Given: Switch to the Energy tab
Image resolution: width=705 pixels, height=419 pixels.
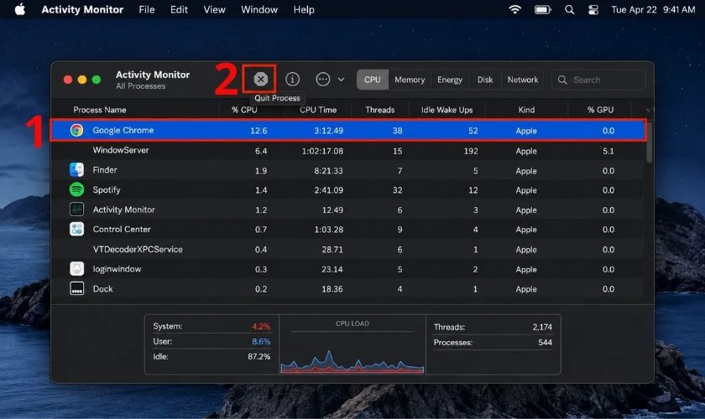Looking at the screenshot, I should tap(450, 80).
